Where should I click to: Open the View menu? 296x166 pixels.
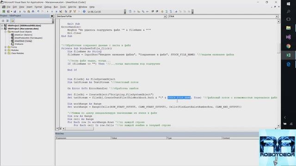click(22, 7)
